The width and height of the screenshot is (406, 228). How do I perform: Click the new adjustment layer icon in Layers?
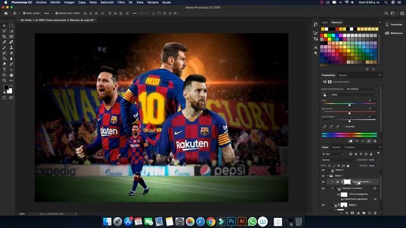(x=358, y=213)
